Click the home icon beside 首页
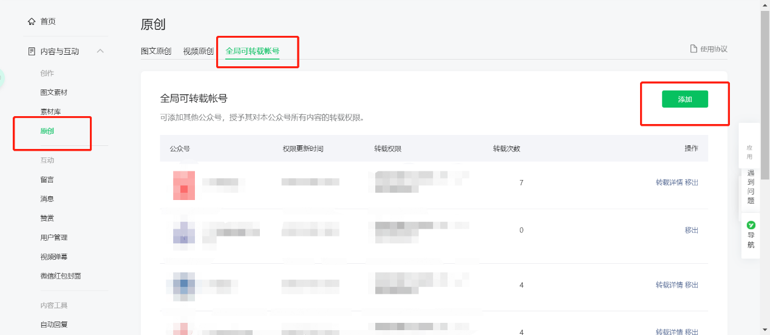Image resolution: width=770 pixels, height=335 pixels. pos(32,22)
